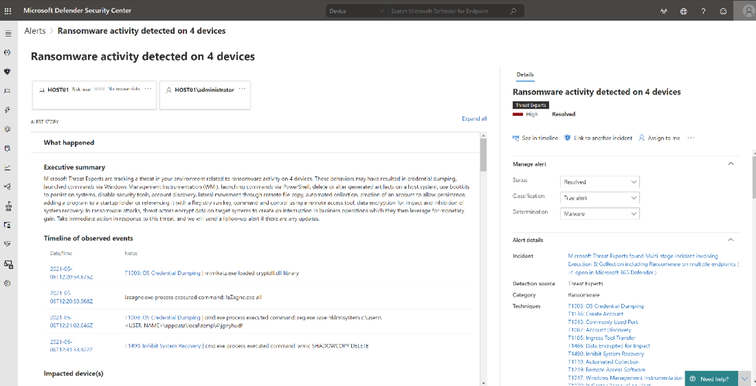Open Classification dropdown showing True alert

[600, 198]
